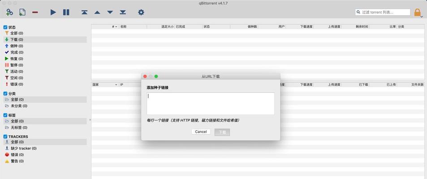Click the green zoom button of the dialog

156,77
